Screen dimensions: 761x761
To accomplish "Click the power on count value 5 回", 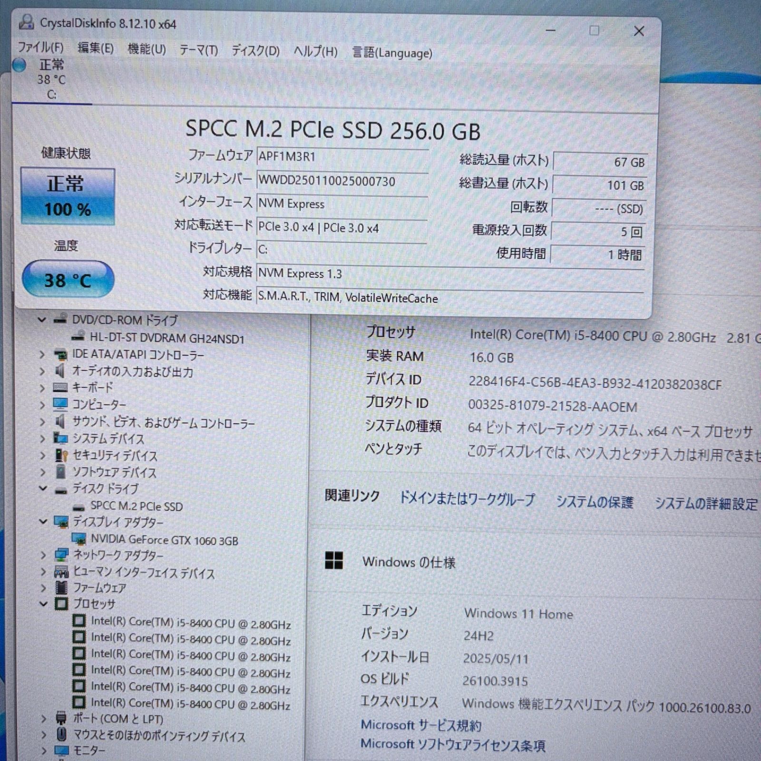I will (598, 232).
